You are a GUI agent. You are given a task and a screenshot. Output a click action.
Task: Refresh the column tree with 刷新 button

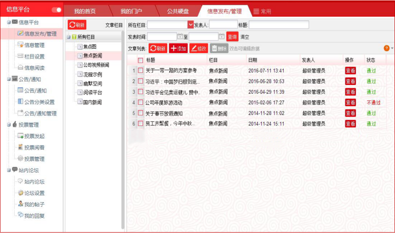tap(77, 25)
